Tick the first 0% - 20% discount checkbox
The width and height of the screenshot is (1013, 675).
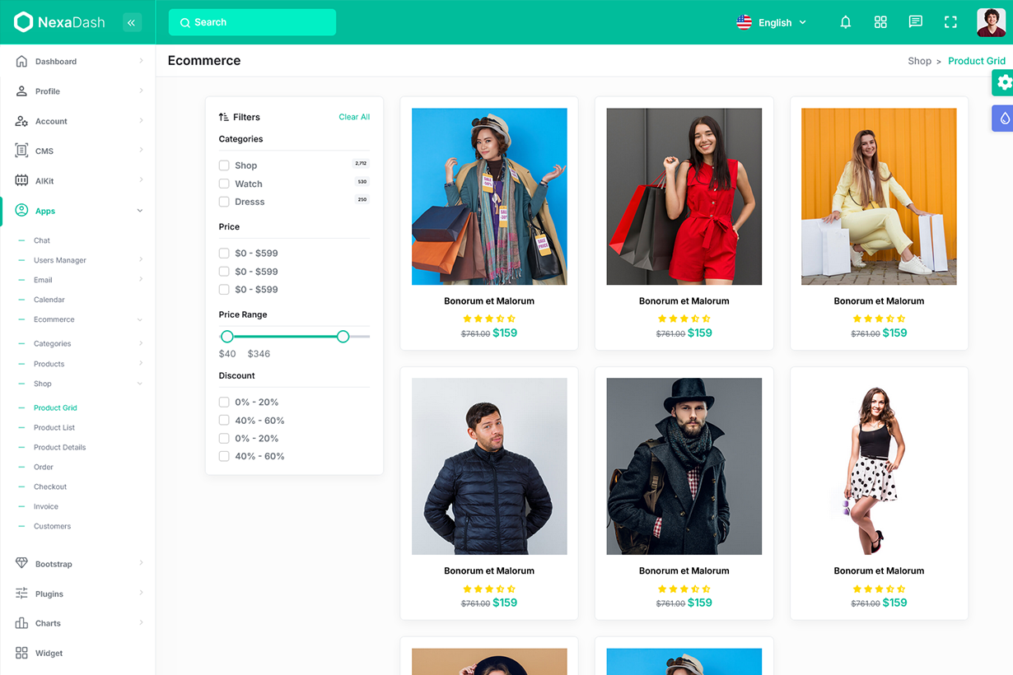pos(224,403)
